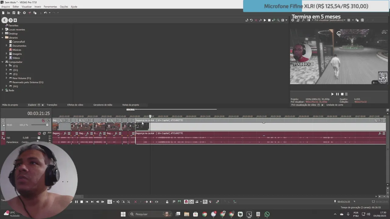Open the Visualizar menu
390x219 pixels.
pos(27,7)
